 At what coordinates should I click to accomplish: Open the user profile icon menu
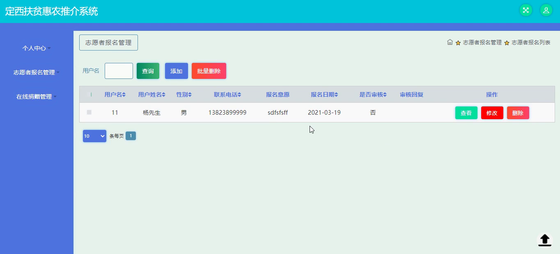tap(546, 10)
